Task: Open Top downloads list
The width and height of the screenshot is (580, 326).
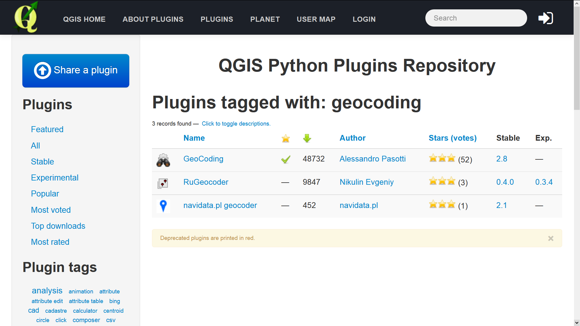Action: point(58,226)
